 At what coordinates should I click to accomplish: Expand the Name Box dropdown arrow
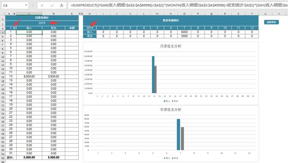[x=26, y=5]
